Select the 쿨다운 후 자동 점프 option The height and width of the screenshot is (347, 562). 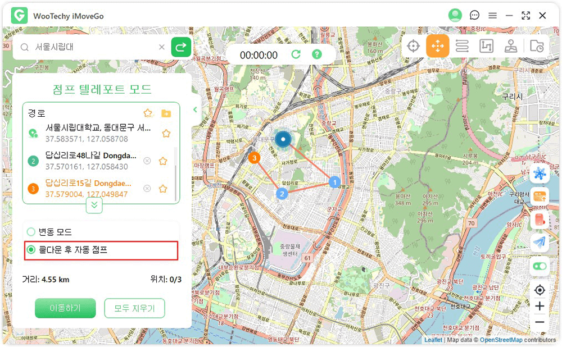click(32, 249)
